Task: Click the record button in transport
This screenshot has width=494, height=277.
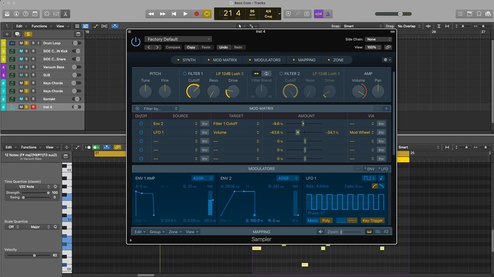Action: click(x=196, y=13)
